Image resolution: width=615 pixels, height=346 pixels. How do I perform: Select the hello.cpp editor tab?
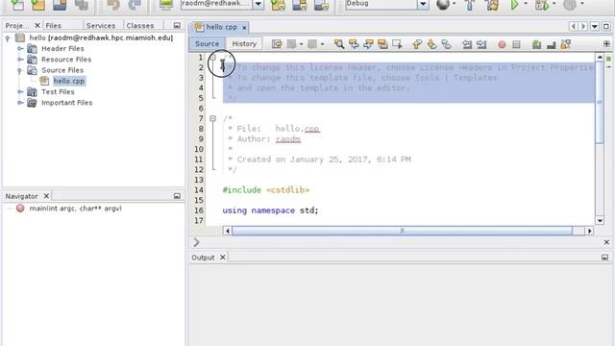[221, 27]
